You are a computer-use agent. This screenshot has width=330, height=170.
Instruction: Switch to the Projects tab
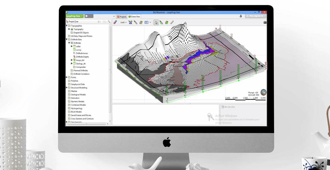pyautogui.click(x=122, y=17)
